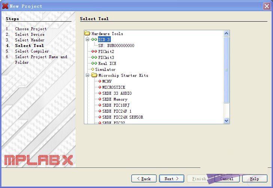Click the Cancel button
Image resolution: width=273 pixels, height=188 pixels.
tap(227, 178)
